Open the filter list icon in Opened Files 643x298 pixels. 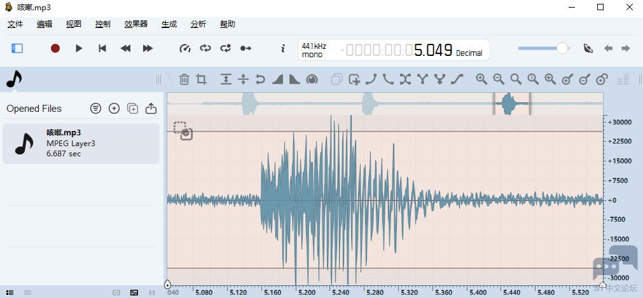click(95, 109)
